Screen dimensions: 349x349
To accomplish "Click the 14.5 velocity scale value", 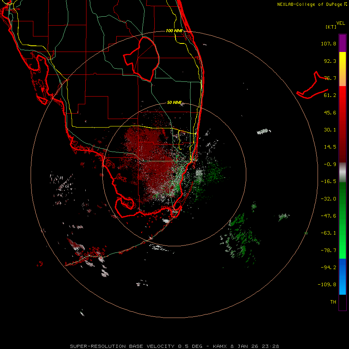I will click(330, 147).
